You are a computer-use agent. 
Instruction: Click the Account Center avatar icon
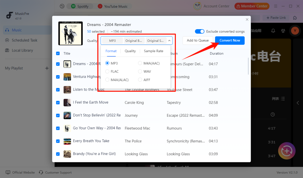tap(197, 6)
